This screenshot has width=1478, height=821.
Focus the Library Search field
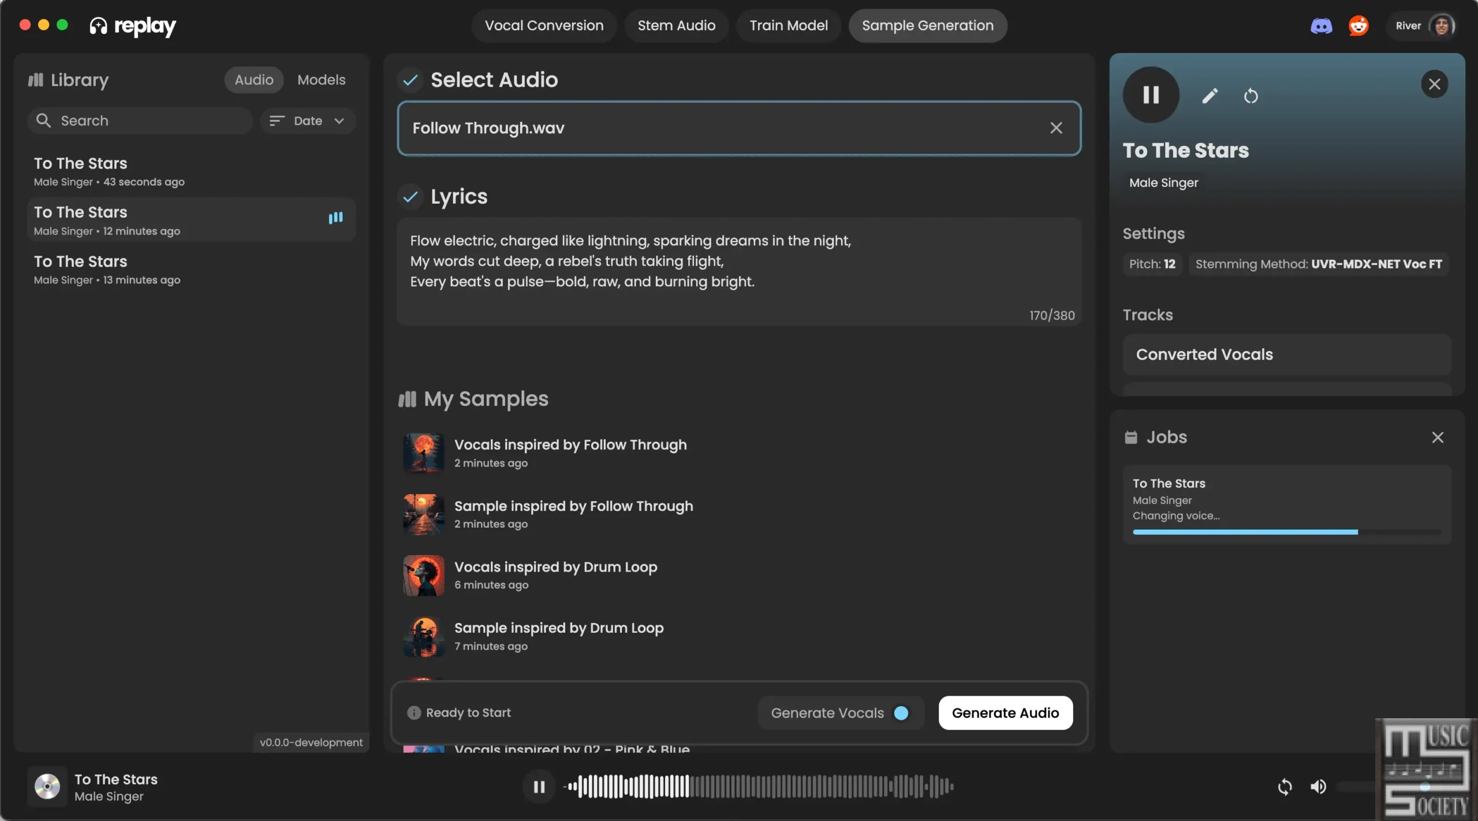pos(140,121)
